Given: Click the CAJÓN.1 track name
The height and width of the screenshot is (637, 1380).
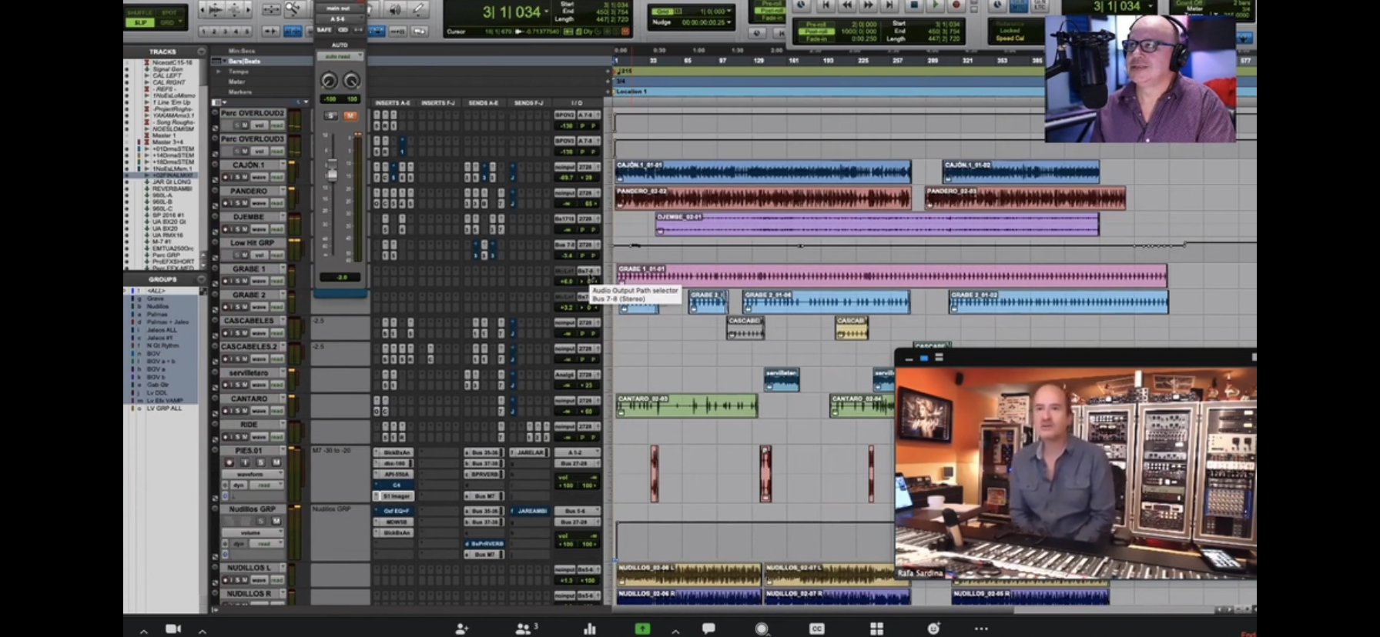Looking at the screenshot, I should (249, 165).
